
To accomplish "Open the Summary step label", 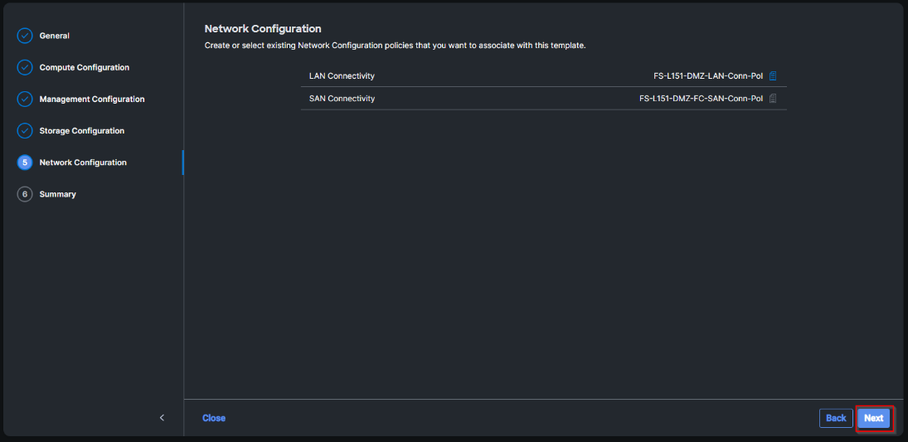I will tap(58, 194).
